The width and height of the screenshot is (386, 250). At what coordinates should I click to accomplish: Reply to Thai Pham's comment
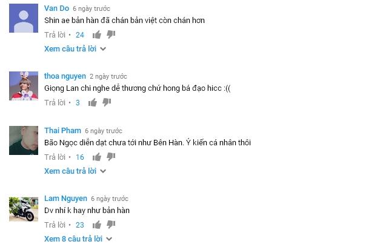(x=55, y=157)
